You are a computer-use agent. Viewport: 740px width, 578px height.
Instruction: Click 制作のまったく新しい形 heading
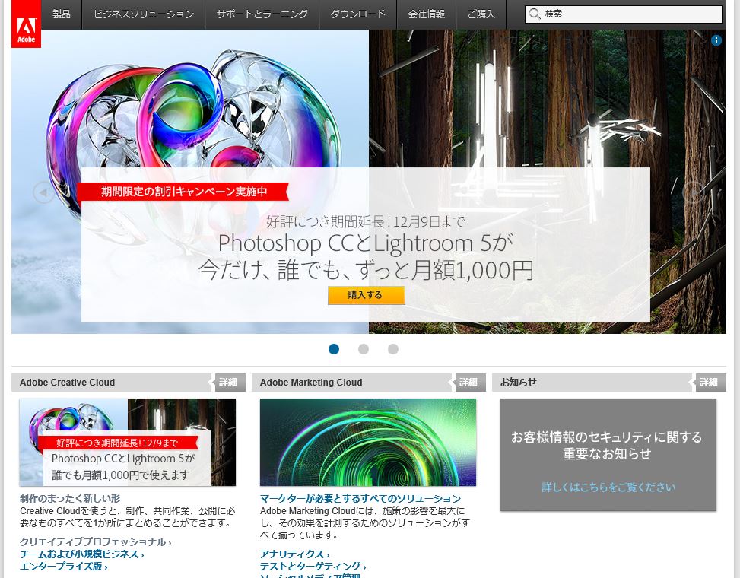[x=70, y=498]
